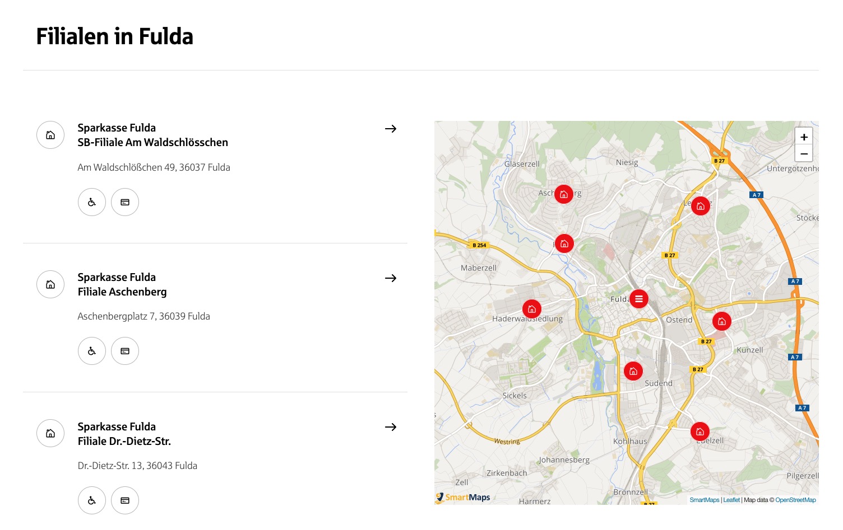Select the branch marker east of Ostend
The width and height of the screenshot is (843, 530).
[x=722, y=321]
